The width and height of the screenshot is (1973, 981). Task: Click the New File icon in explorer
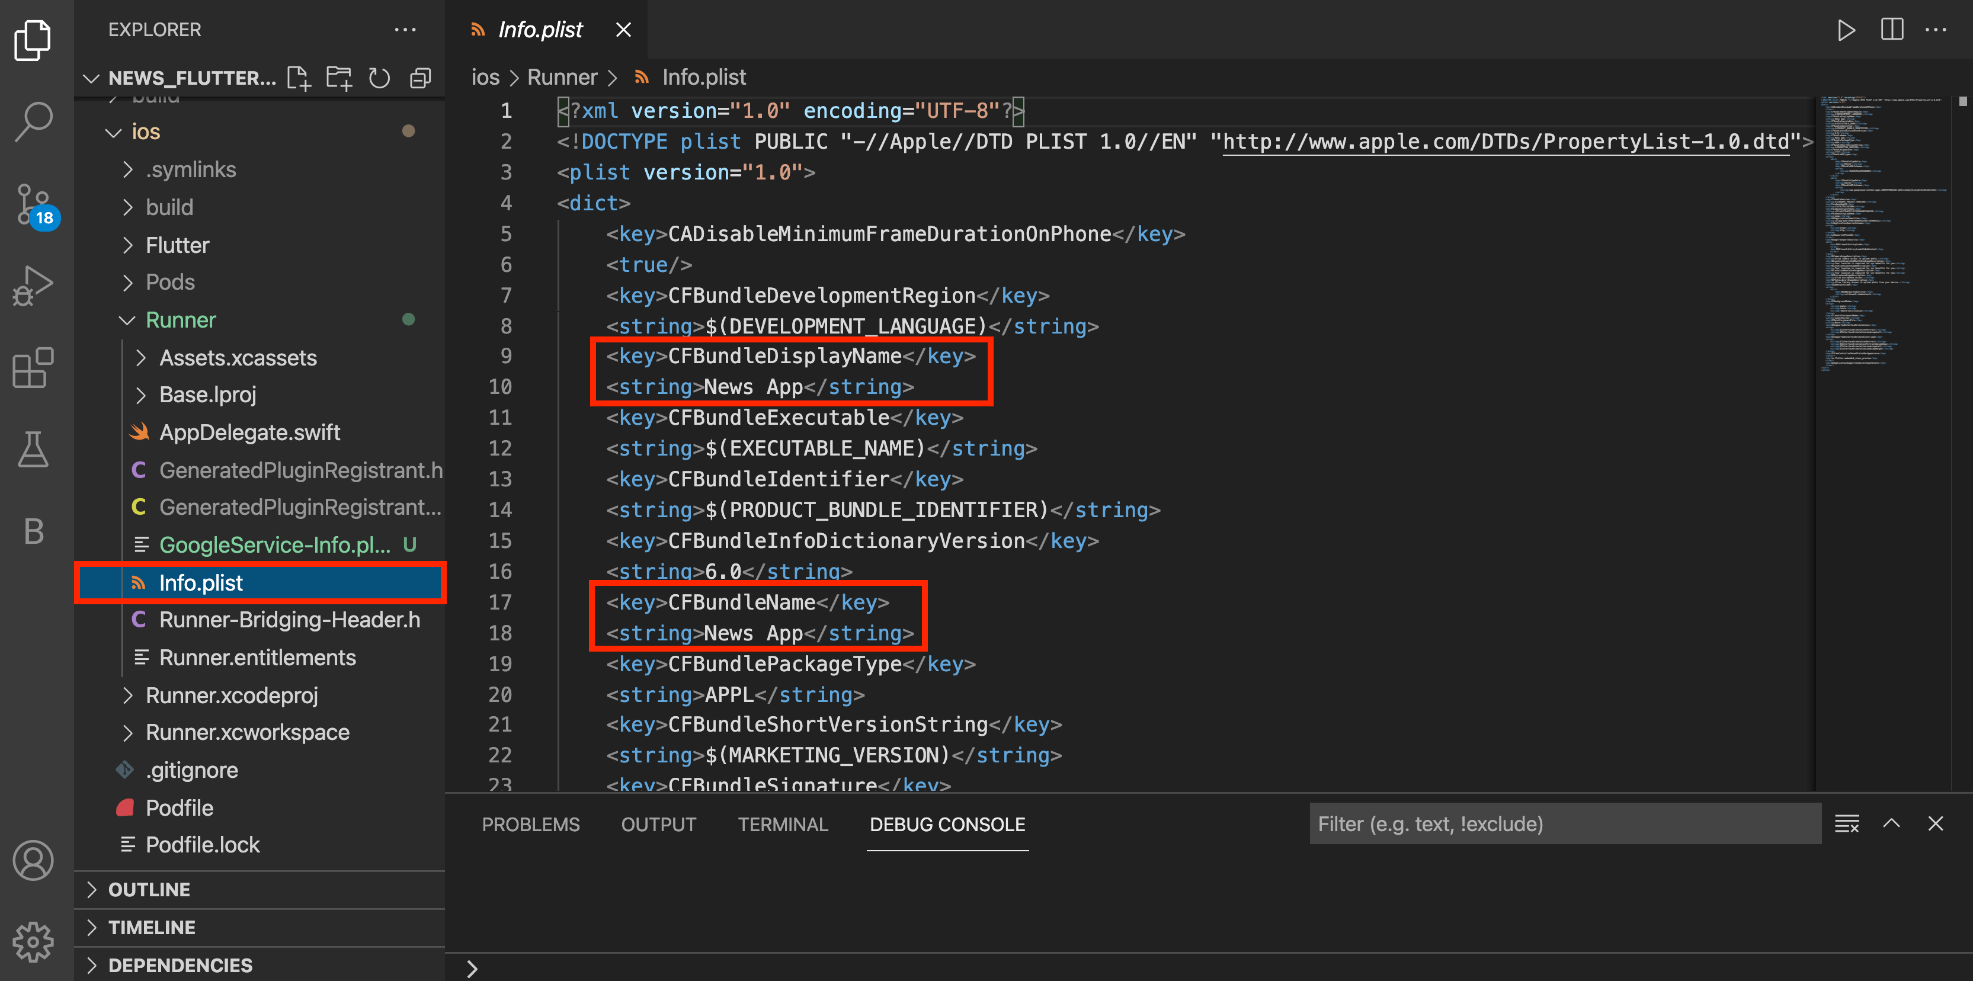coord(298,78)
